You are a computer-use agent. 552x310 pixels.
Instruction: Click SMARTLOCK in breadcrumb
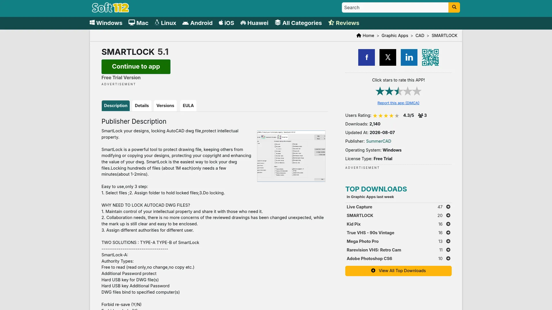click(x=444, y=36)
